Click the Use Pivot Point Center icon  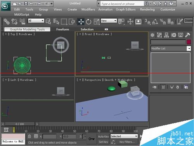(121, 21)
